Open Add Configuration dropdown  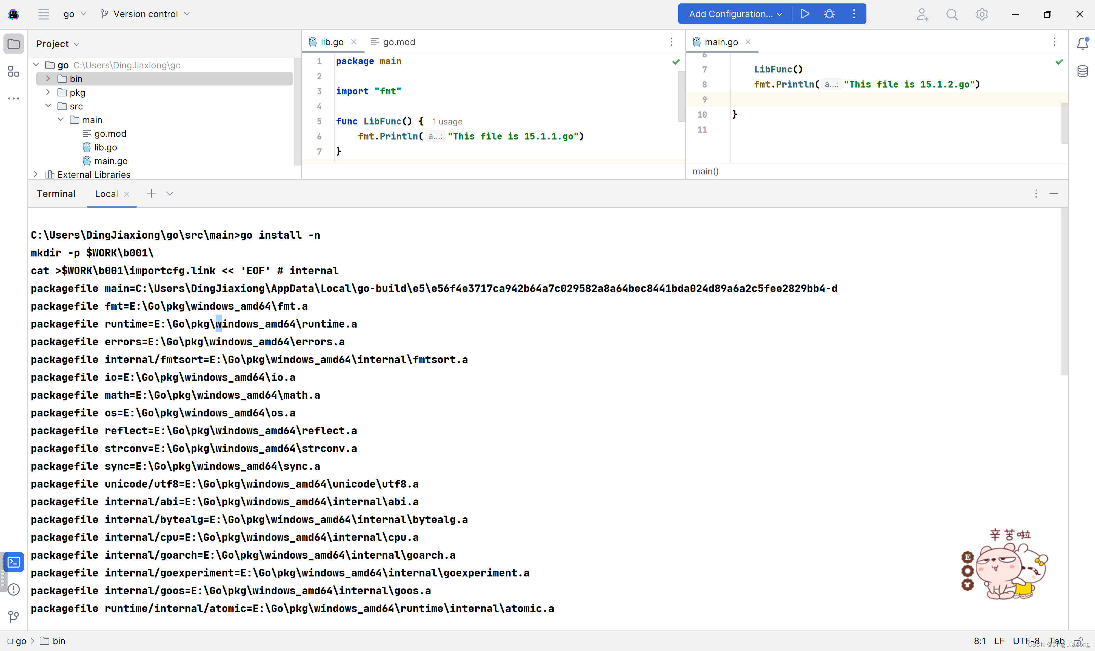(x=735, y=14)
